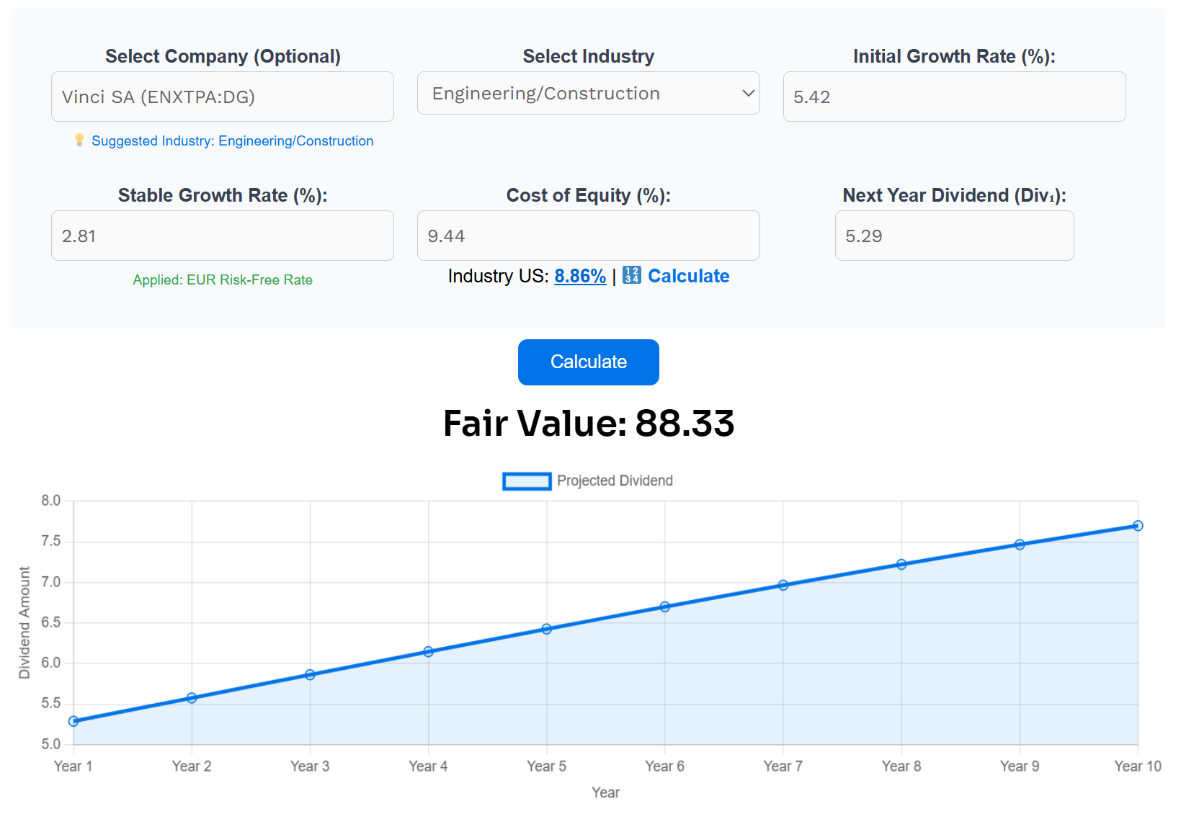Click the Year 8 data point

[x=901, y=565]
